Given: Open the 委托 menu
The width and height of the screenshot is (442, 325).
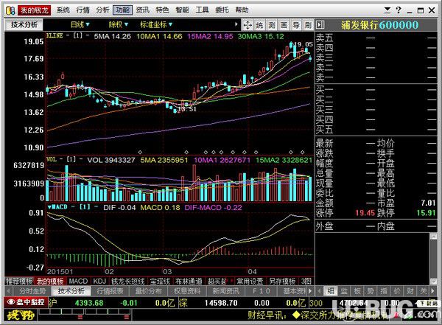Looking at the screenshot, I should point(222,10).
